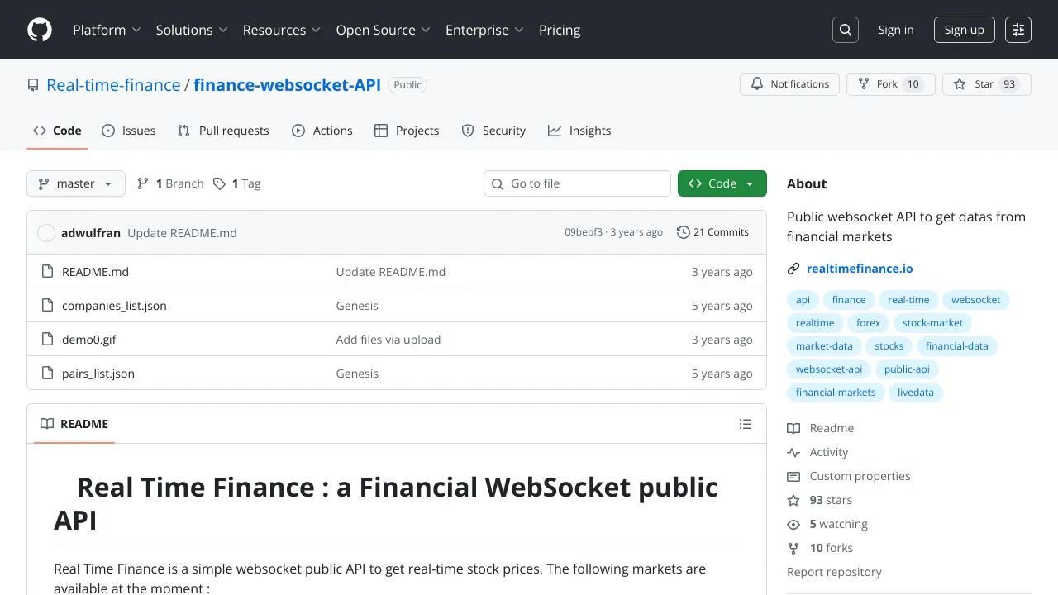The image size is (1058, 595).
Task: Open the search magnifier button
Action: pyautogui.click(x=846, y=30)
